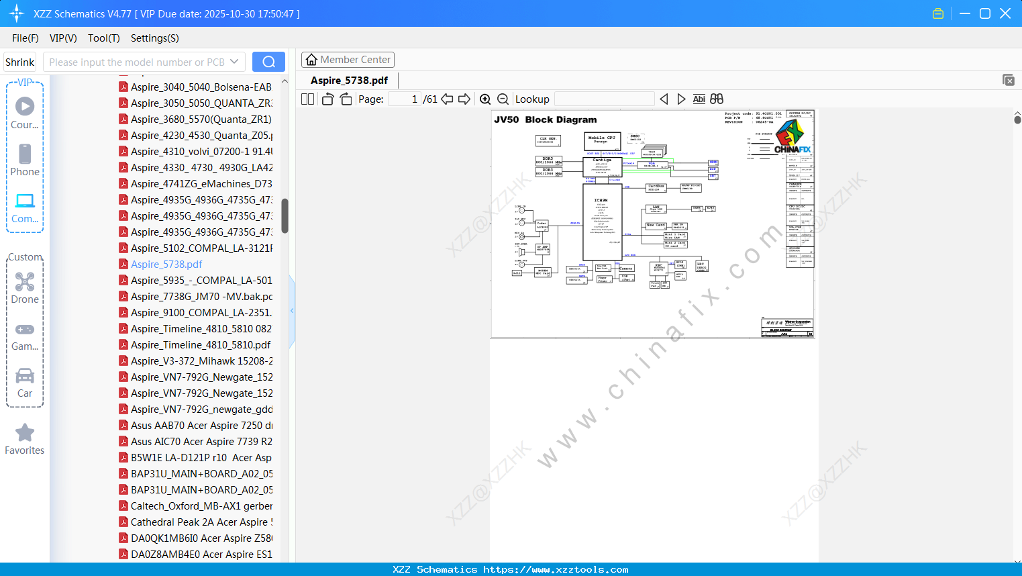Open the VIP(V) menu
This screenshot has width=1022, height=576.
click(x=63, y=38)
